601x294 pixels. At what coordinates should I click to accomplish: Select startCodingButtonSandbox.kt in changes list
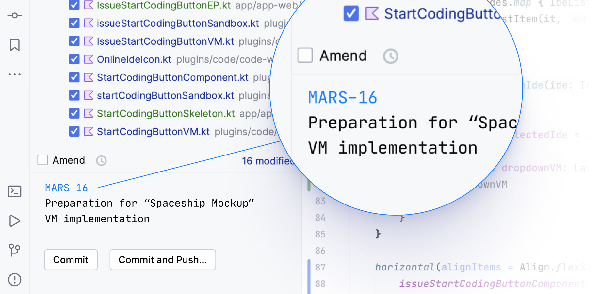(166, 95)
